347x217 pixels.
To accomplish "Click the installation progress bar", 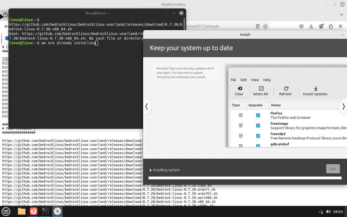I will (245, 178).
